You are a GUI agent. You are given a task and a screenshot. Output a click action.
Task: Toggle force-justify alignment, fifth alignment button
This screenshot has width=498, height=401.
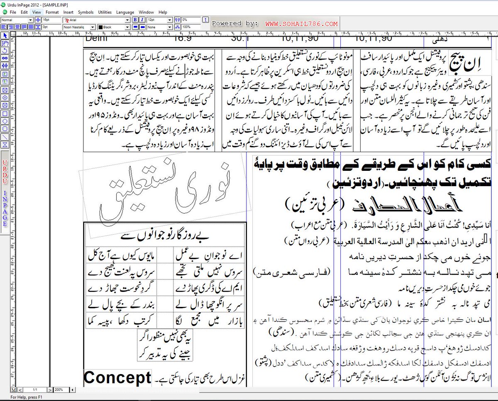[31, 27]
